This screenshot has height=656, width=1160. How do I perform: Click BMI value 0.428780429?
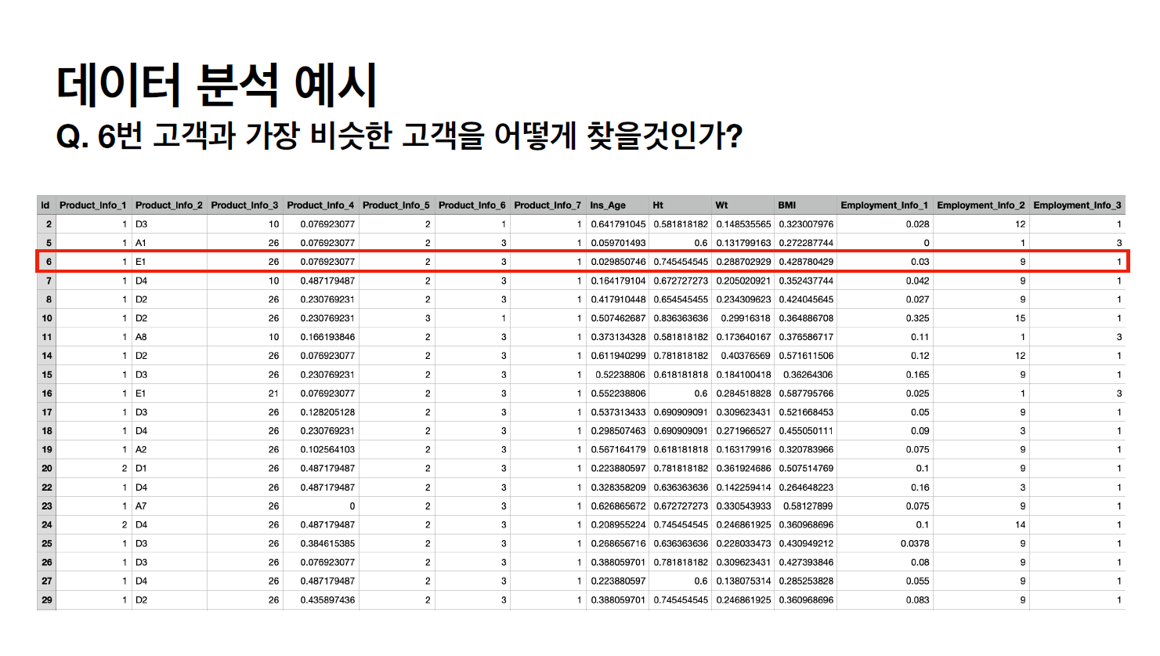(806, 262)
